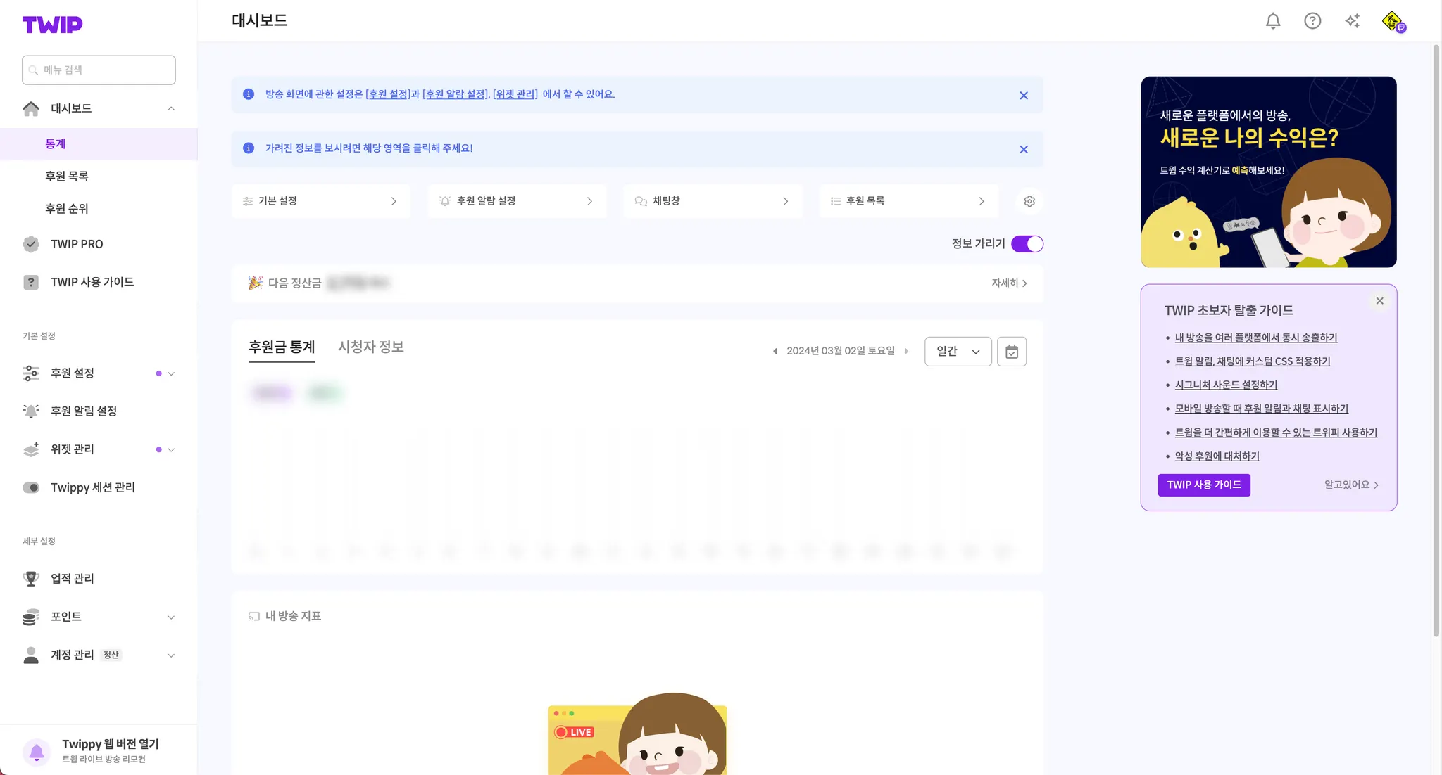
Task: Select 후원 순위 in sidebar
Action: coord(67,209)
